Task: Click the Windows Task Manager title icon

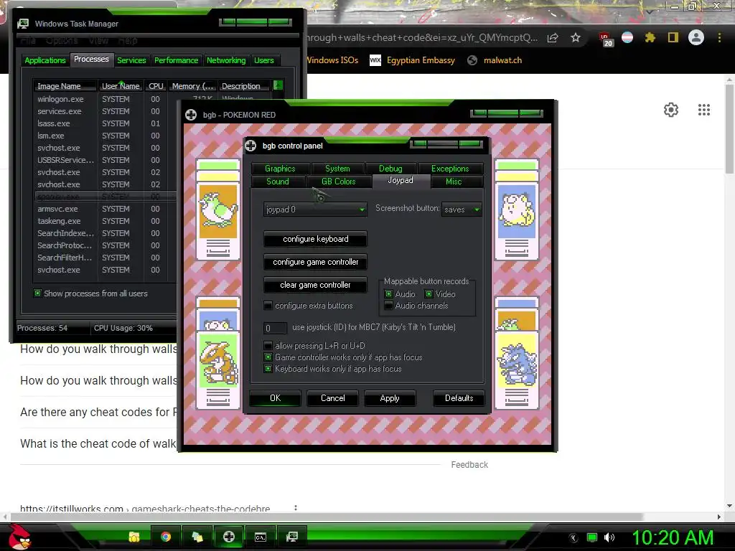Action: [23, 24]
